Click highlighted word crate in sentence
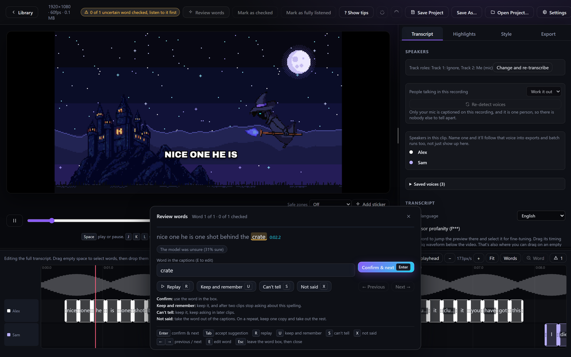 point(259,237)
